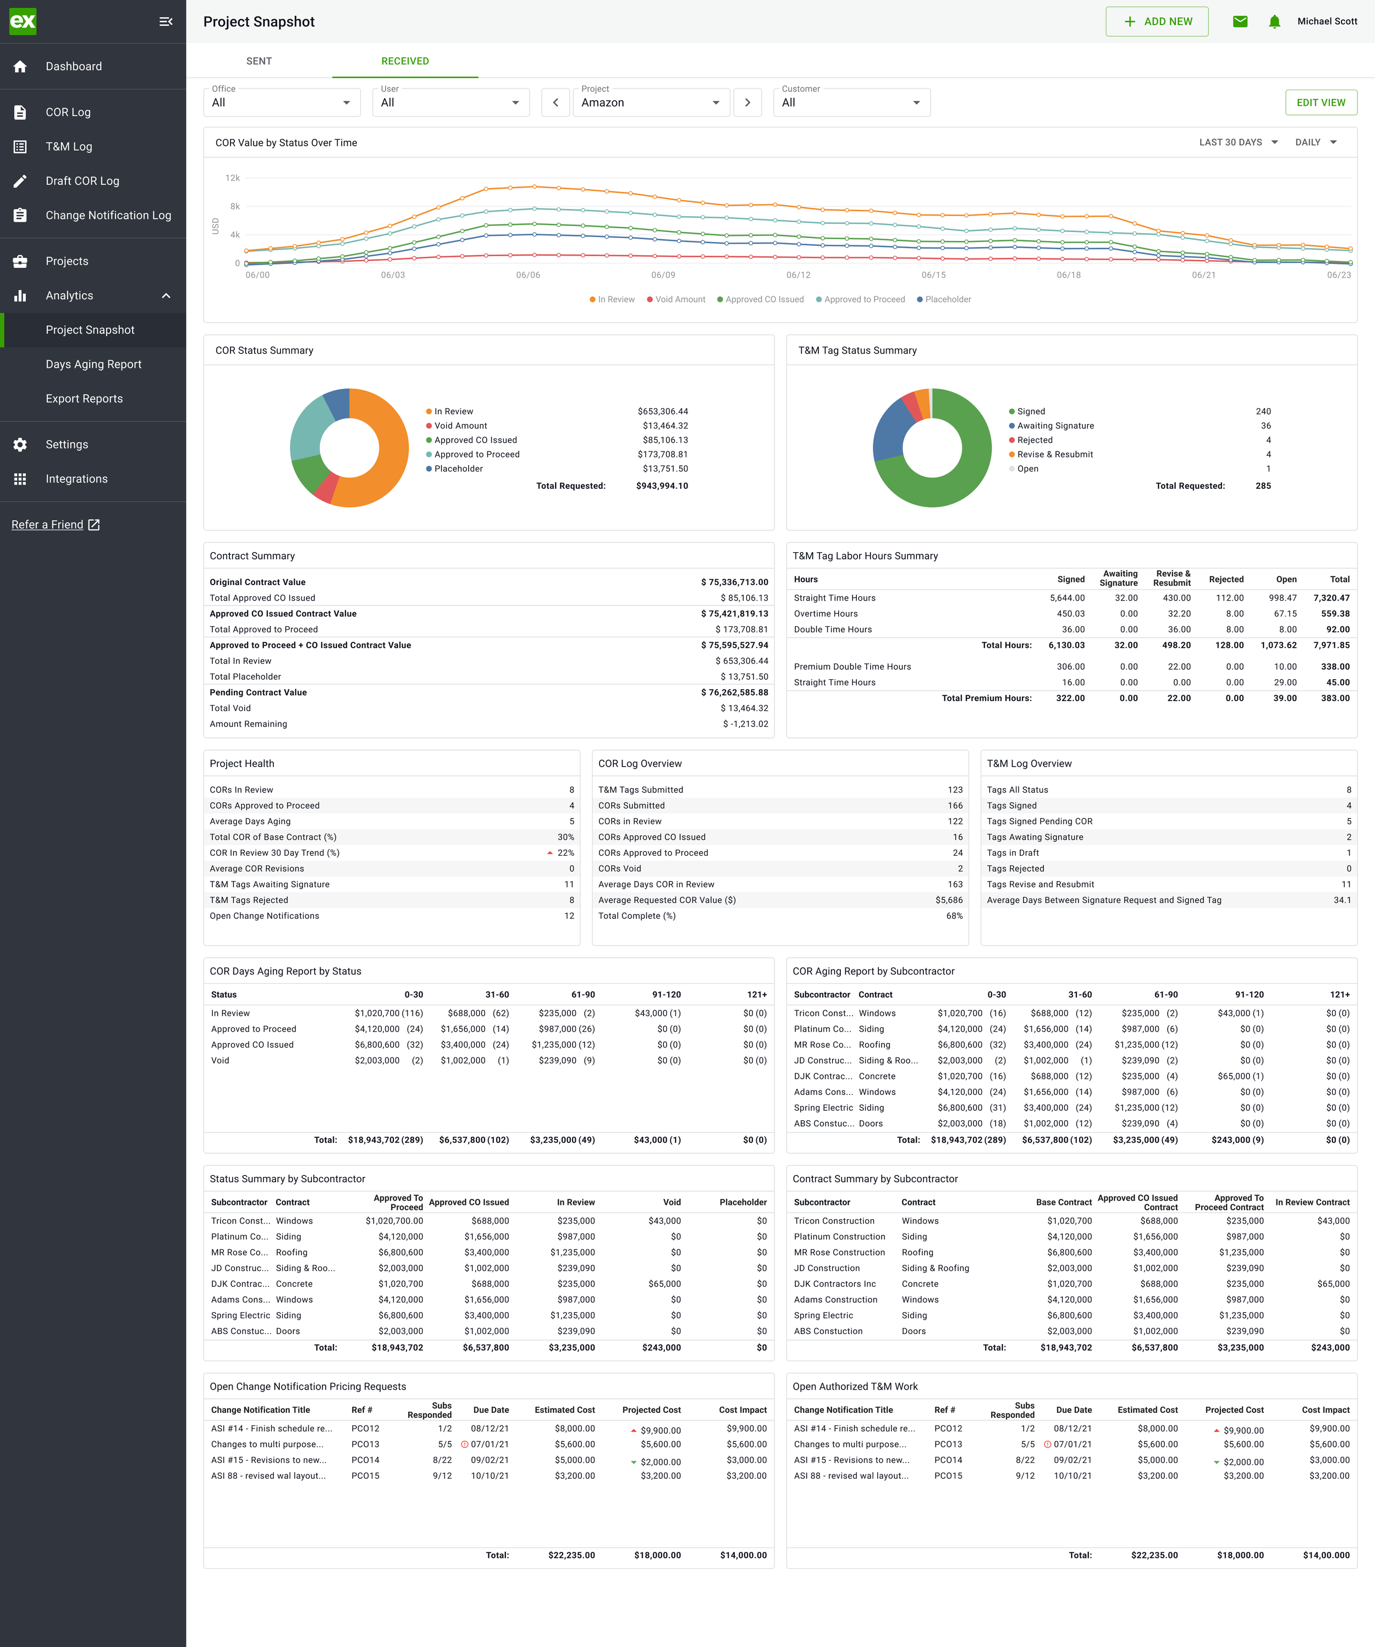Click the Add New button

point(1156,22)
